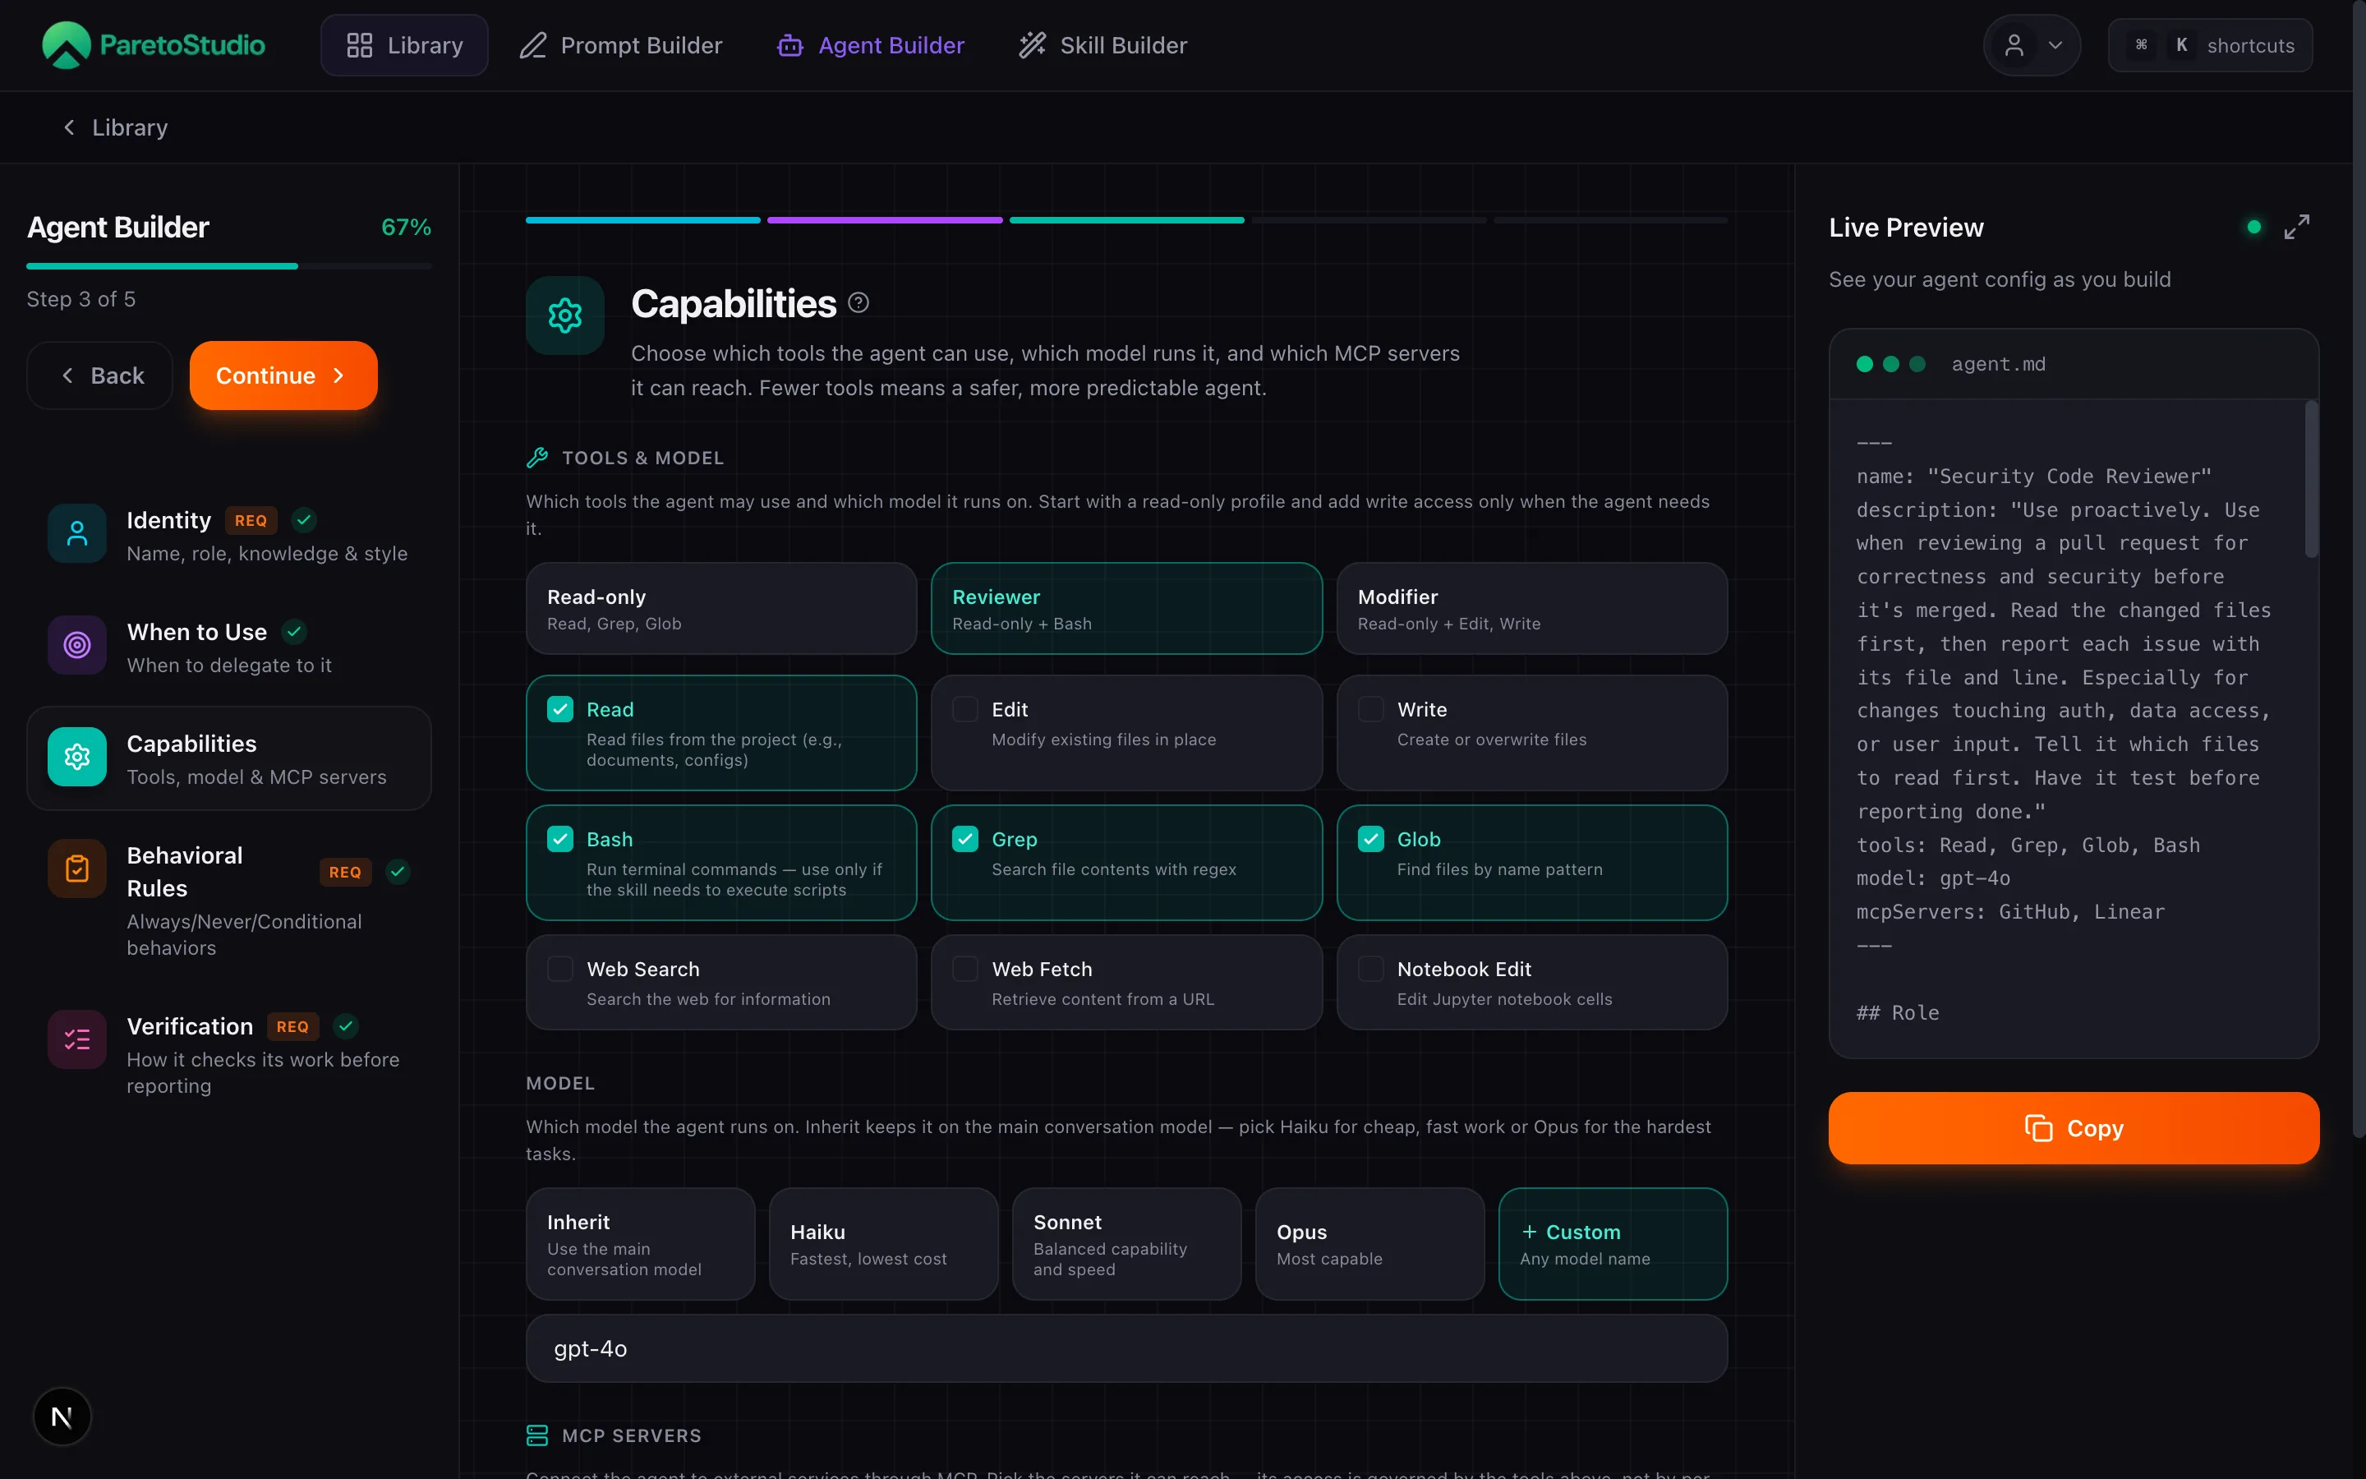Click the large Capabilities gear icon
The image size is (2366, 1479).
(565, 315)
